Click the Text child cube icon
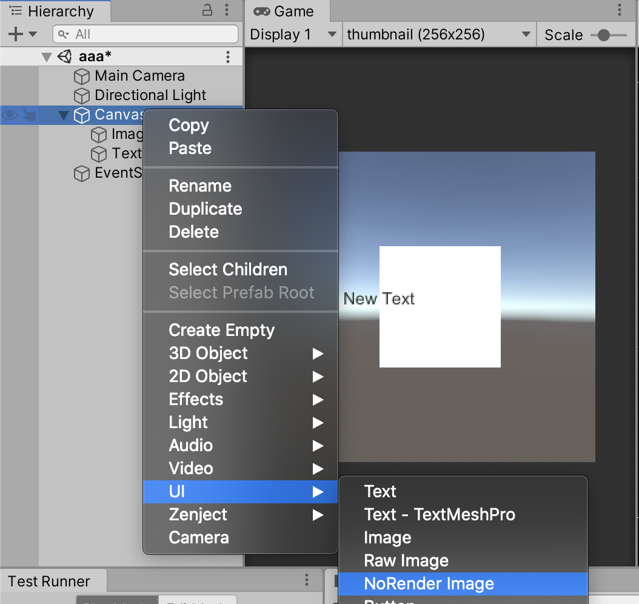Image resolution: width=639 pixels, height=604 pixels. [x=99, y=154]
